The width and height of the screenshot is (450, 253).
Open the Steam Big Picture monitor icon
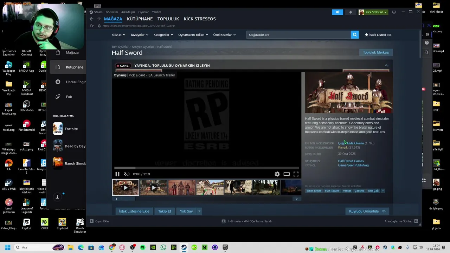[394, 12]
